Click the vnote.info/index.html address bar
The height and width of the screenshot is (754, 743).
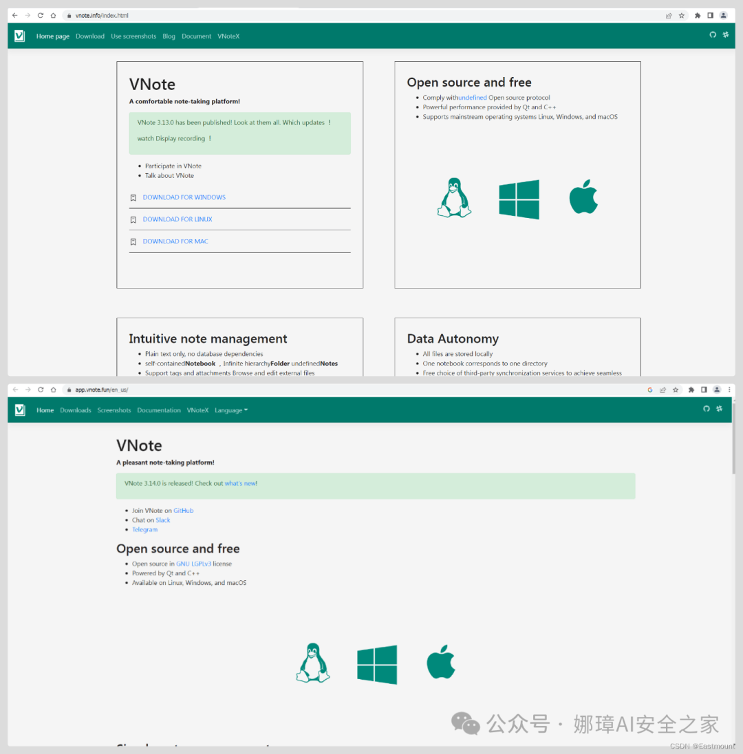(x=361, y=15)
